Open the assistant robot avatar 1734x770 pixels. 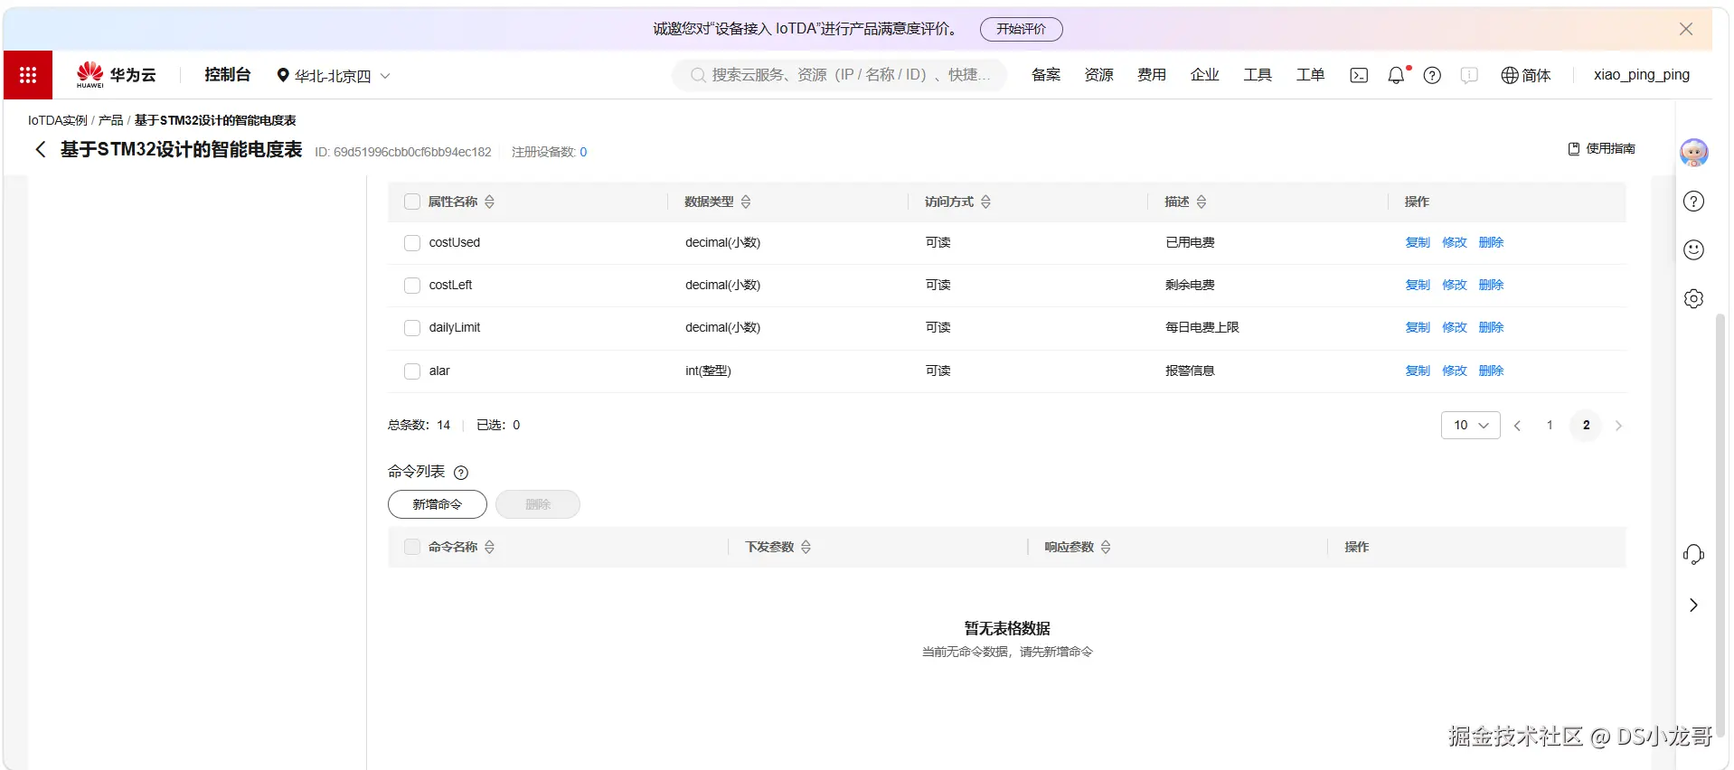[x=1693, y=152]
